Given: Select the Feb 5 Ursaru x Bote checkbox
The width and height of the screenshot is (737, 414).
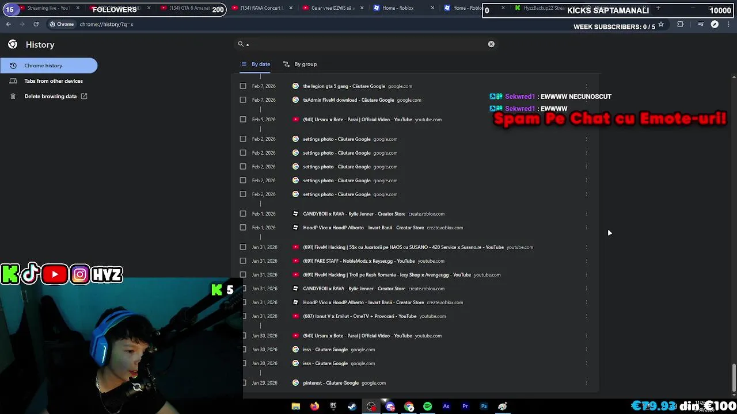Looking at the screenshot, I should [243, 120].
